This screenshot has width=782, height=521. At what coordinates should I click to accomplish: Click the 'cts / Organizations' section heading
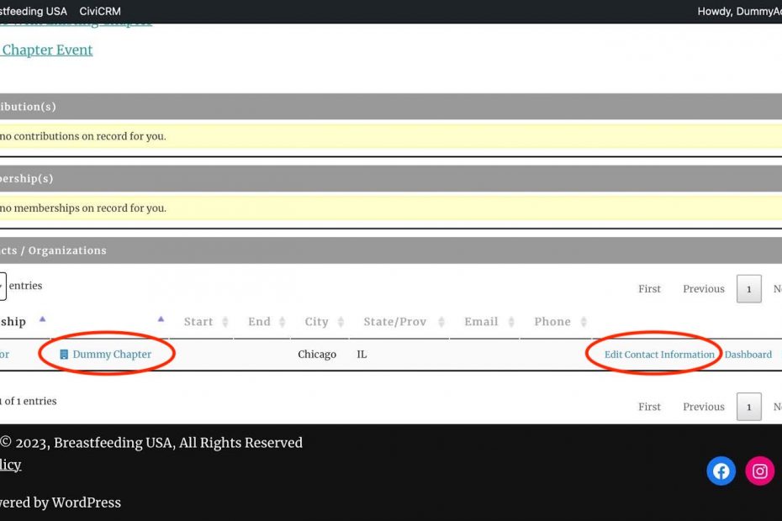coord(53,250)
